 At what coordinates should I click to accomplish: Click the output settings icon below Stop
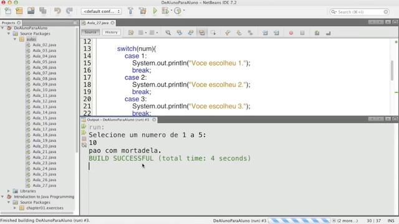84,145
